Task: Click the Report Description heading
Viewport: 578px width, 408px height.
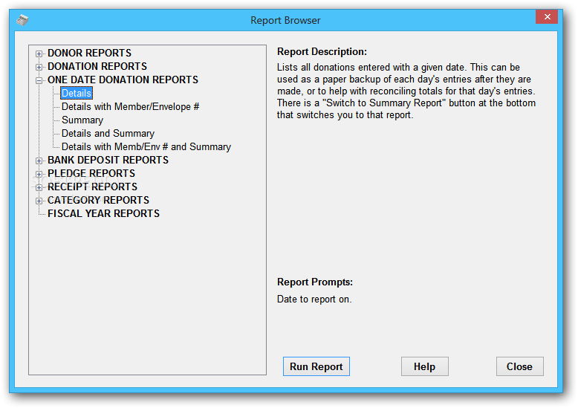Action: coord(322,51)
